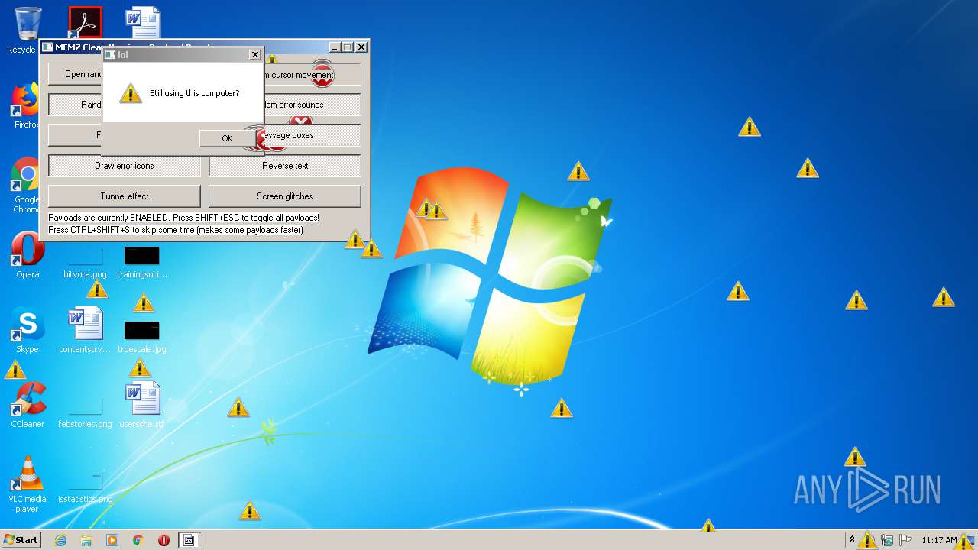This screenshot has height=550, width=978.
Task: Select the CCleaner desktop shortcut
Action: click(27, 405)
